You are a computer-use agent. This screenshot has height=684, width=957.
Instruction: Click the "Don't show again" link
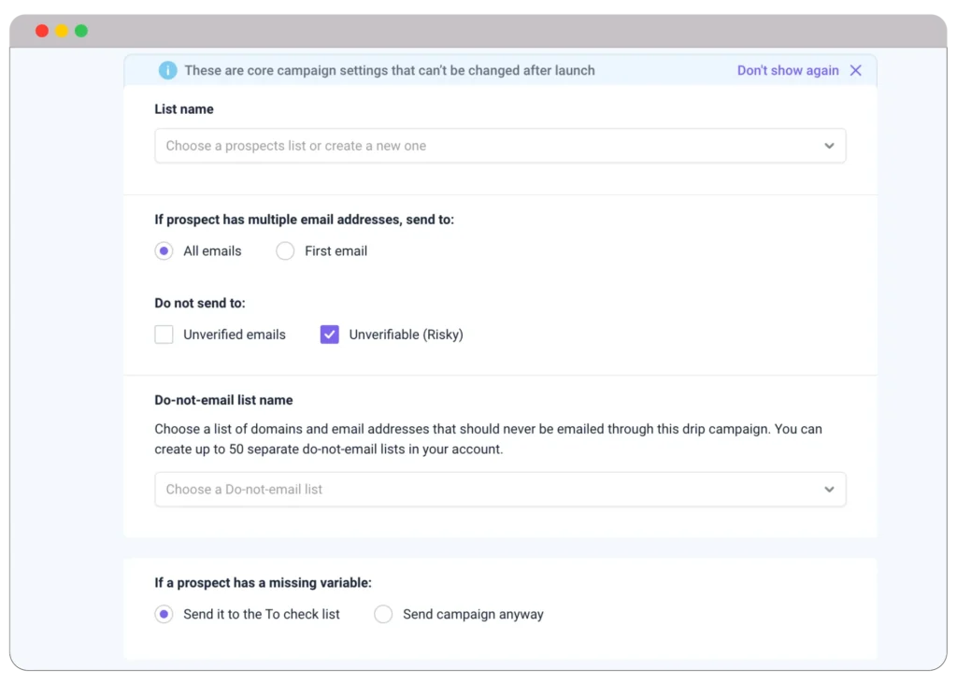[787, 70]
